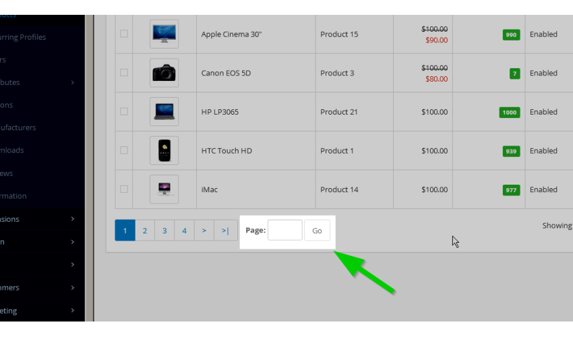The height and width of the screenshot is (337, 573).
Task: Click the HP LP3065 product name
Action: (220, 112)
